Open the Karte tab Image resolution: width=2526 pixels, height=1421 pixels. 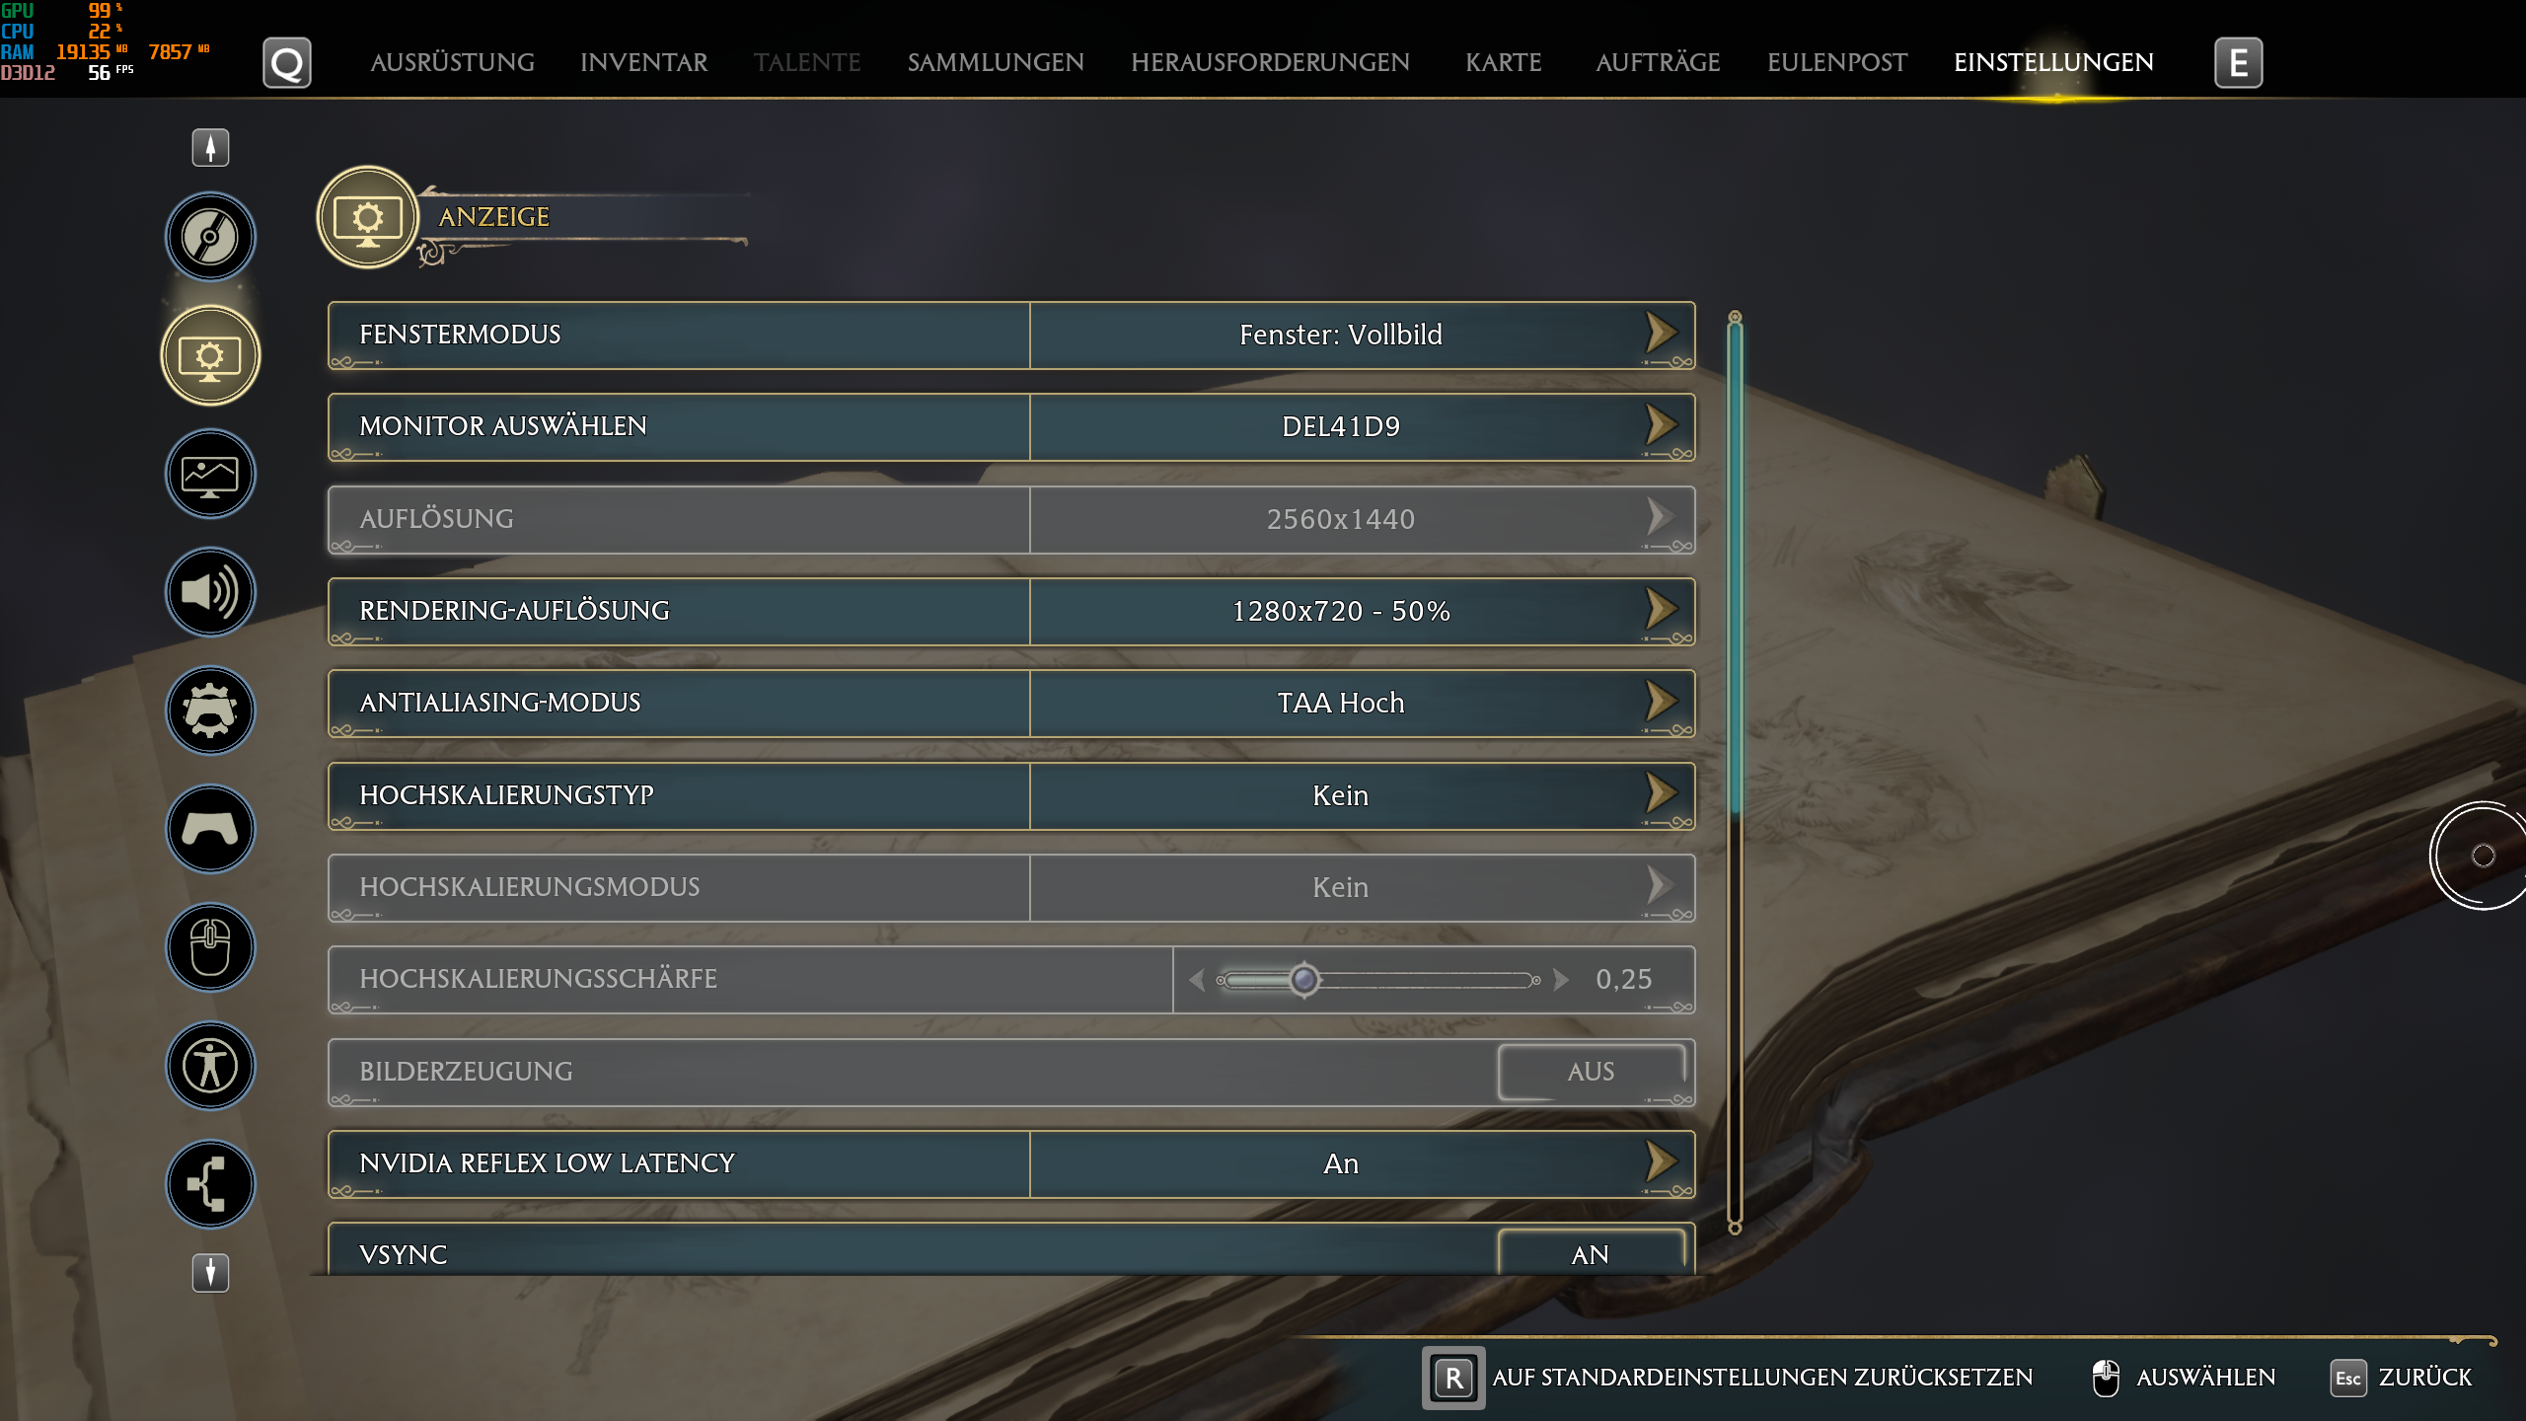pos(1503,62)
